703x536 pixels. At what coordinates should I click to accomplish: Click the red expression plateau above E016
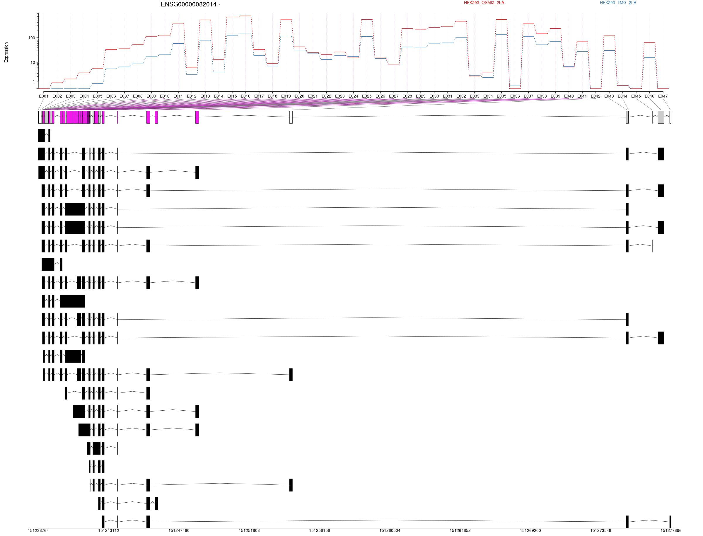pos(245,16)
